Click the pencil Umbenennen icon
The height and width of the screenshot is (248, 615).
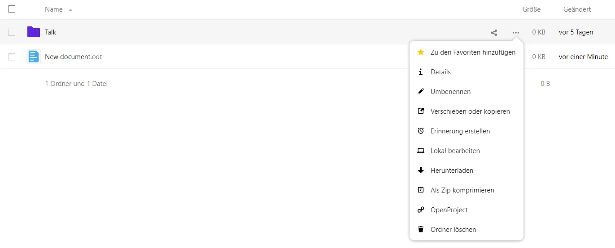420,92
